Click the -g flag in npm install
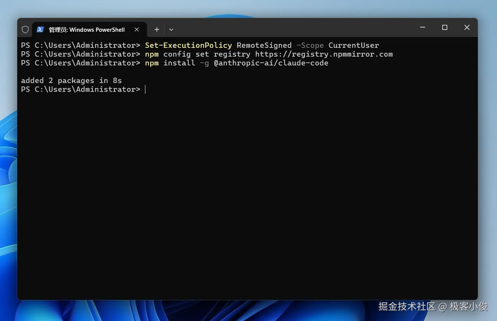497x321 pixels. [x=204, y=63]
